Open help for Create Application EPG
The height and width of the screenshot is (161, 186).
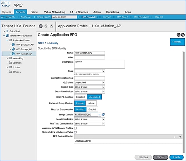(x=178, y=35)
